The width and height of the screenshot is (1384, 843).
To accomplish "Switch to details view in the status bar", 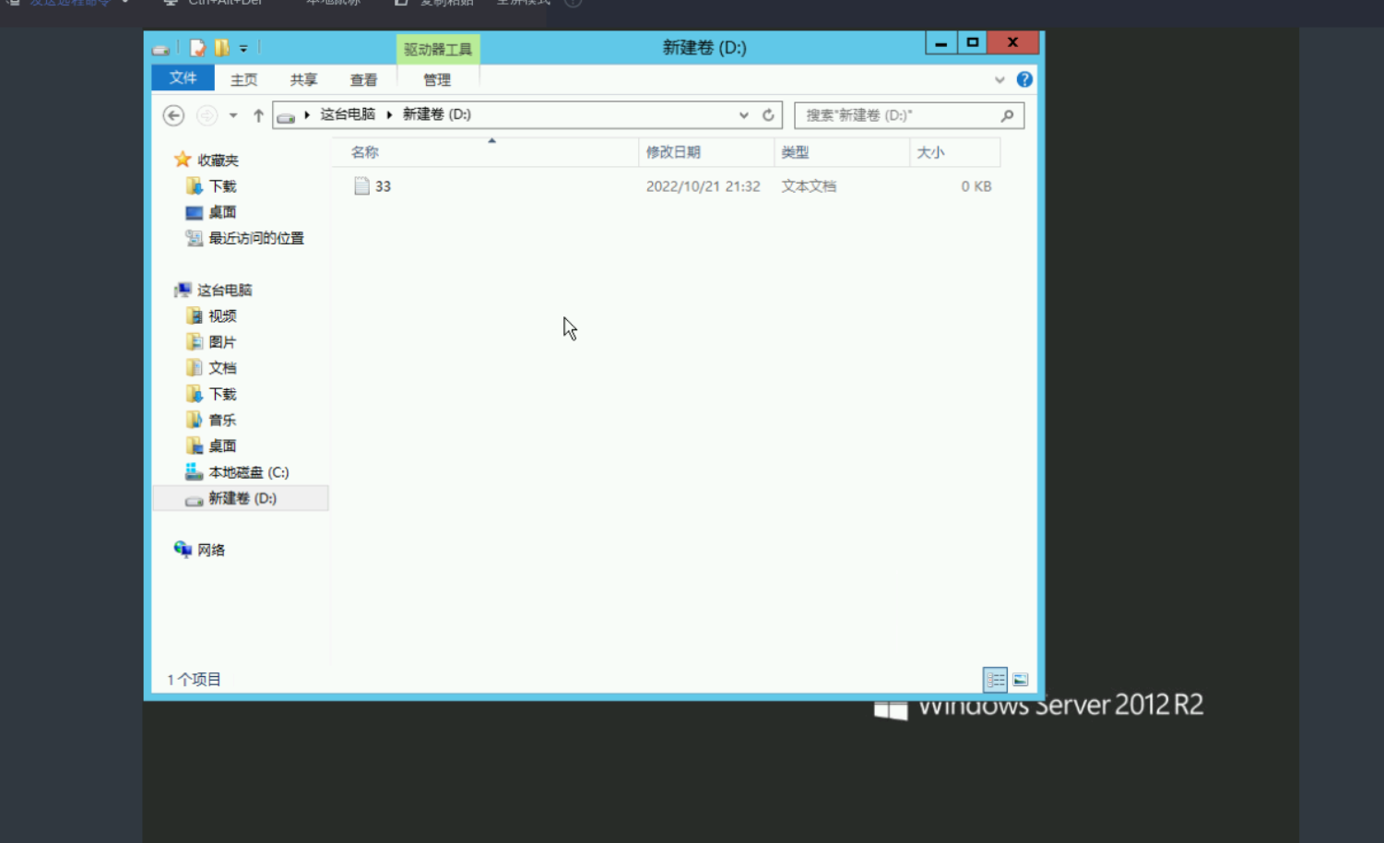I will (995, 680).
